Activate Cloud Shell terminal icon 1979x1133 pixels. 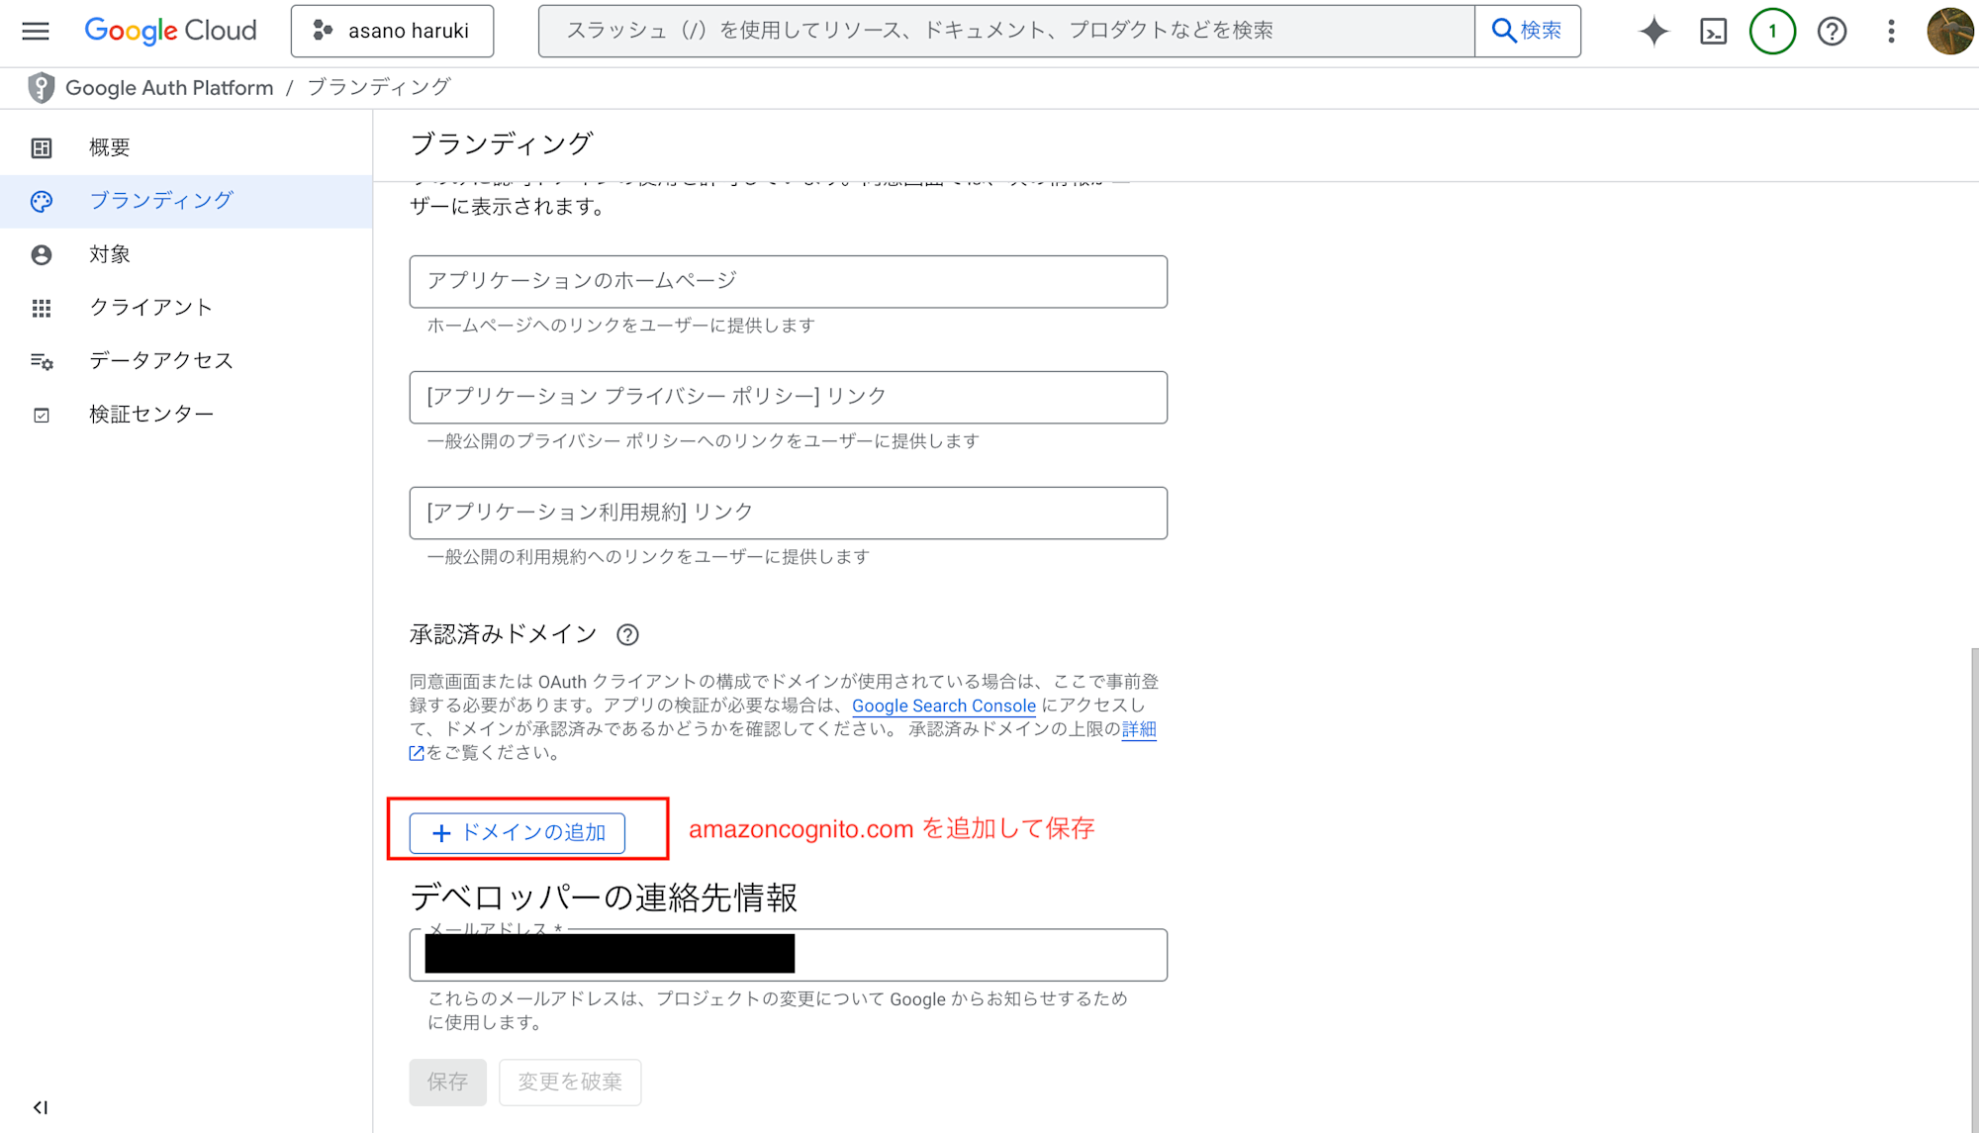coord(1713,32)
